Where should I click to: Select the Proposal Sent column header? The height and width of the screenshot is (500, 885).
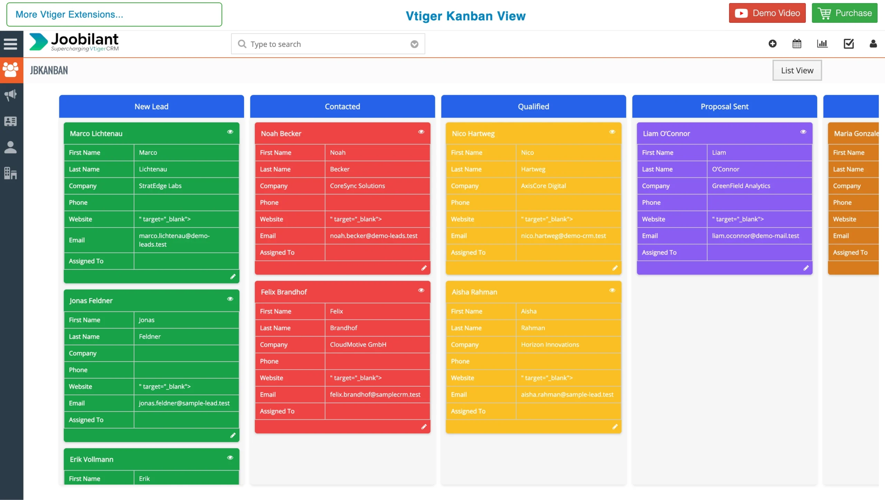coord(724,107)
